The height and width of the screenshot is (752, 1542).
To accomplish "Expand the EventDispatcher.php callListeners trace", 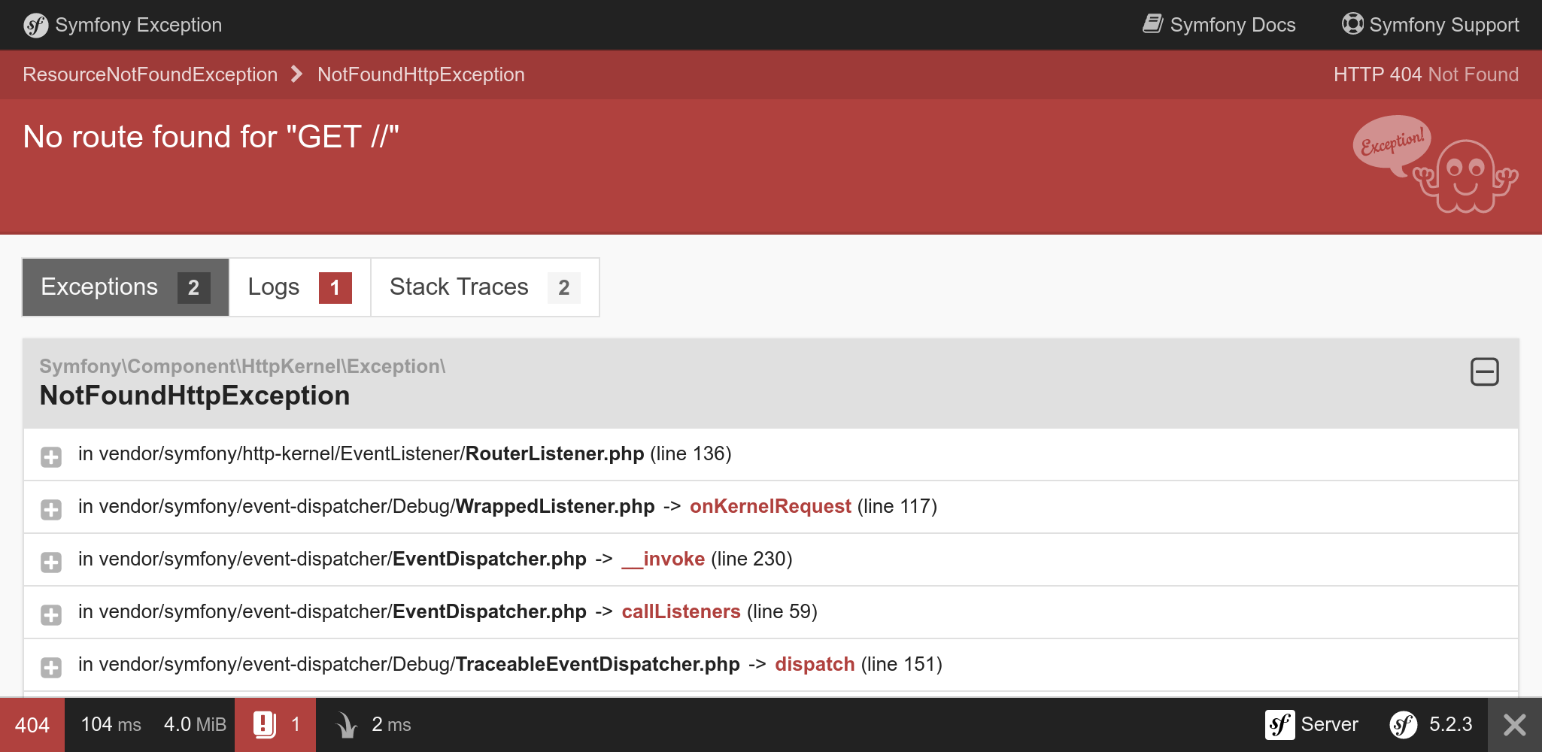I will [51, 614].
